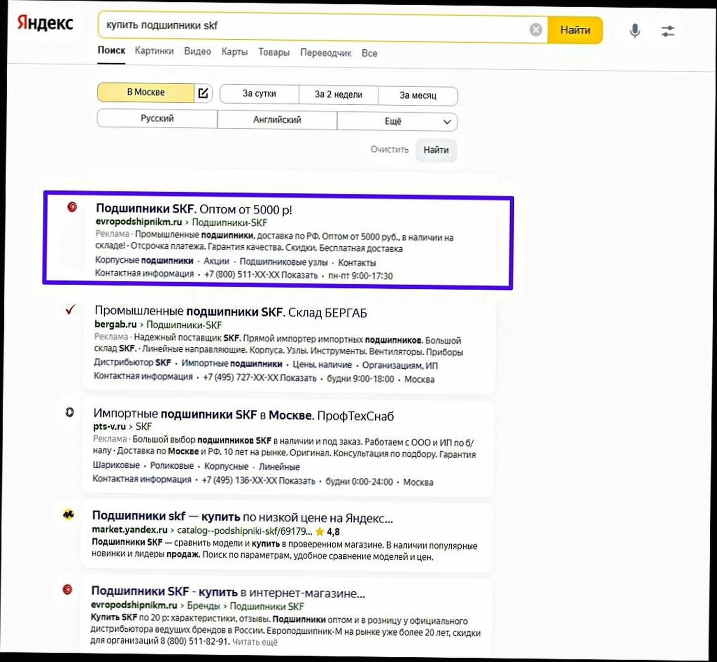Click favicon of Подшипники SKF - купить result
This screenshot has height=662, width=717.
pyautogui.click(x=67, y=589)
